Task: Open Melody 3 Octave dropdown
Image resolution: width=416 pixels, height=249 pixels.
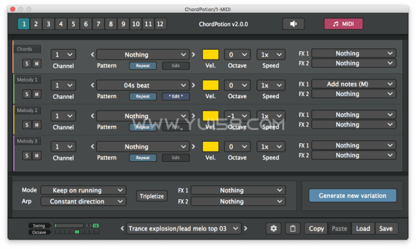Action: tap(237, 147)
